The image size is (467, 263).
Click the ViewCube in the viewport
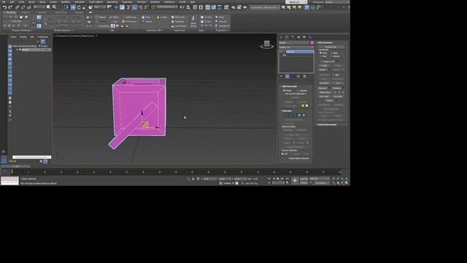click(267, 45)
